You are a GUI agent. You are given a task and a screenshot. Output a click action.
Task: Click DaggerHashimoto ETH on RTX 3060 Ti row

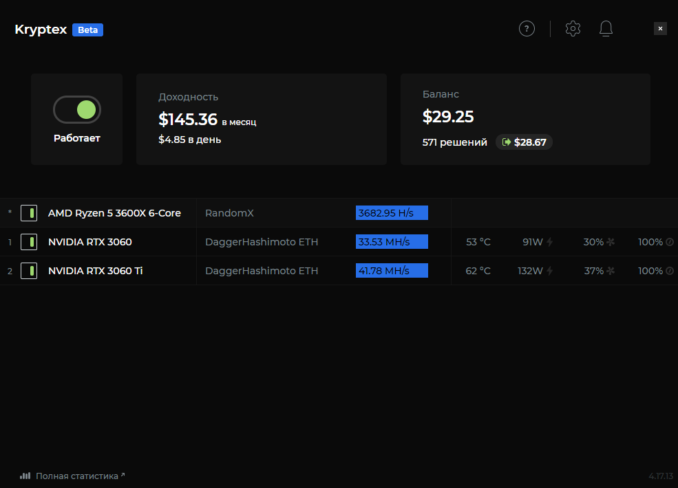click(262, 271)
